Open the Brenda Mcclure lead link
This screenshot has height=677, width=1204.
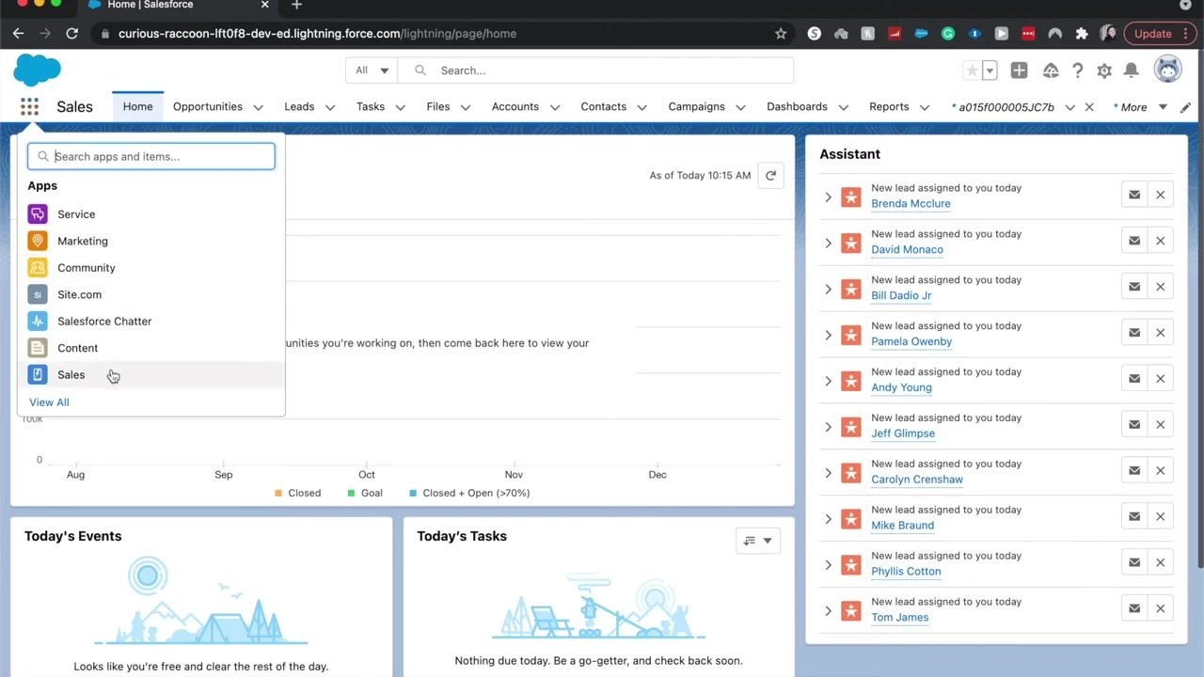coord(911,204)
